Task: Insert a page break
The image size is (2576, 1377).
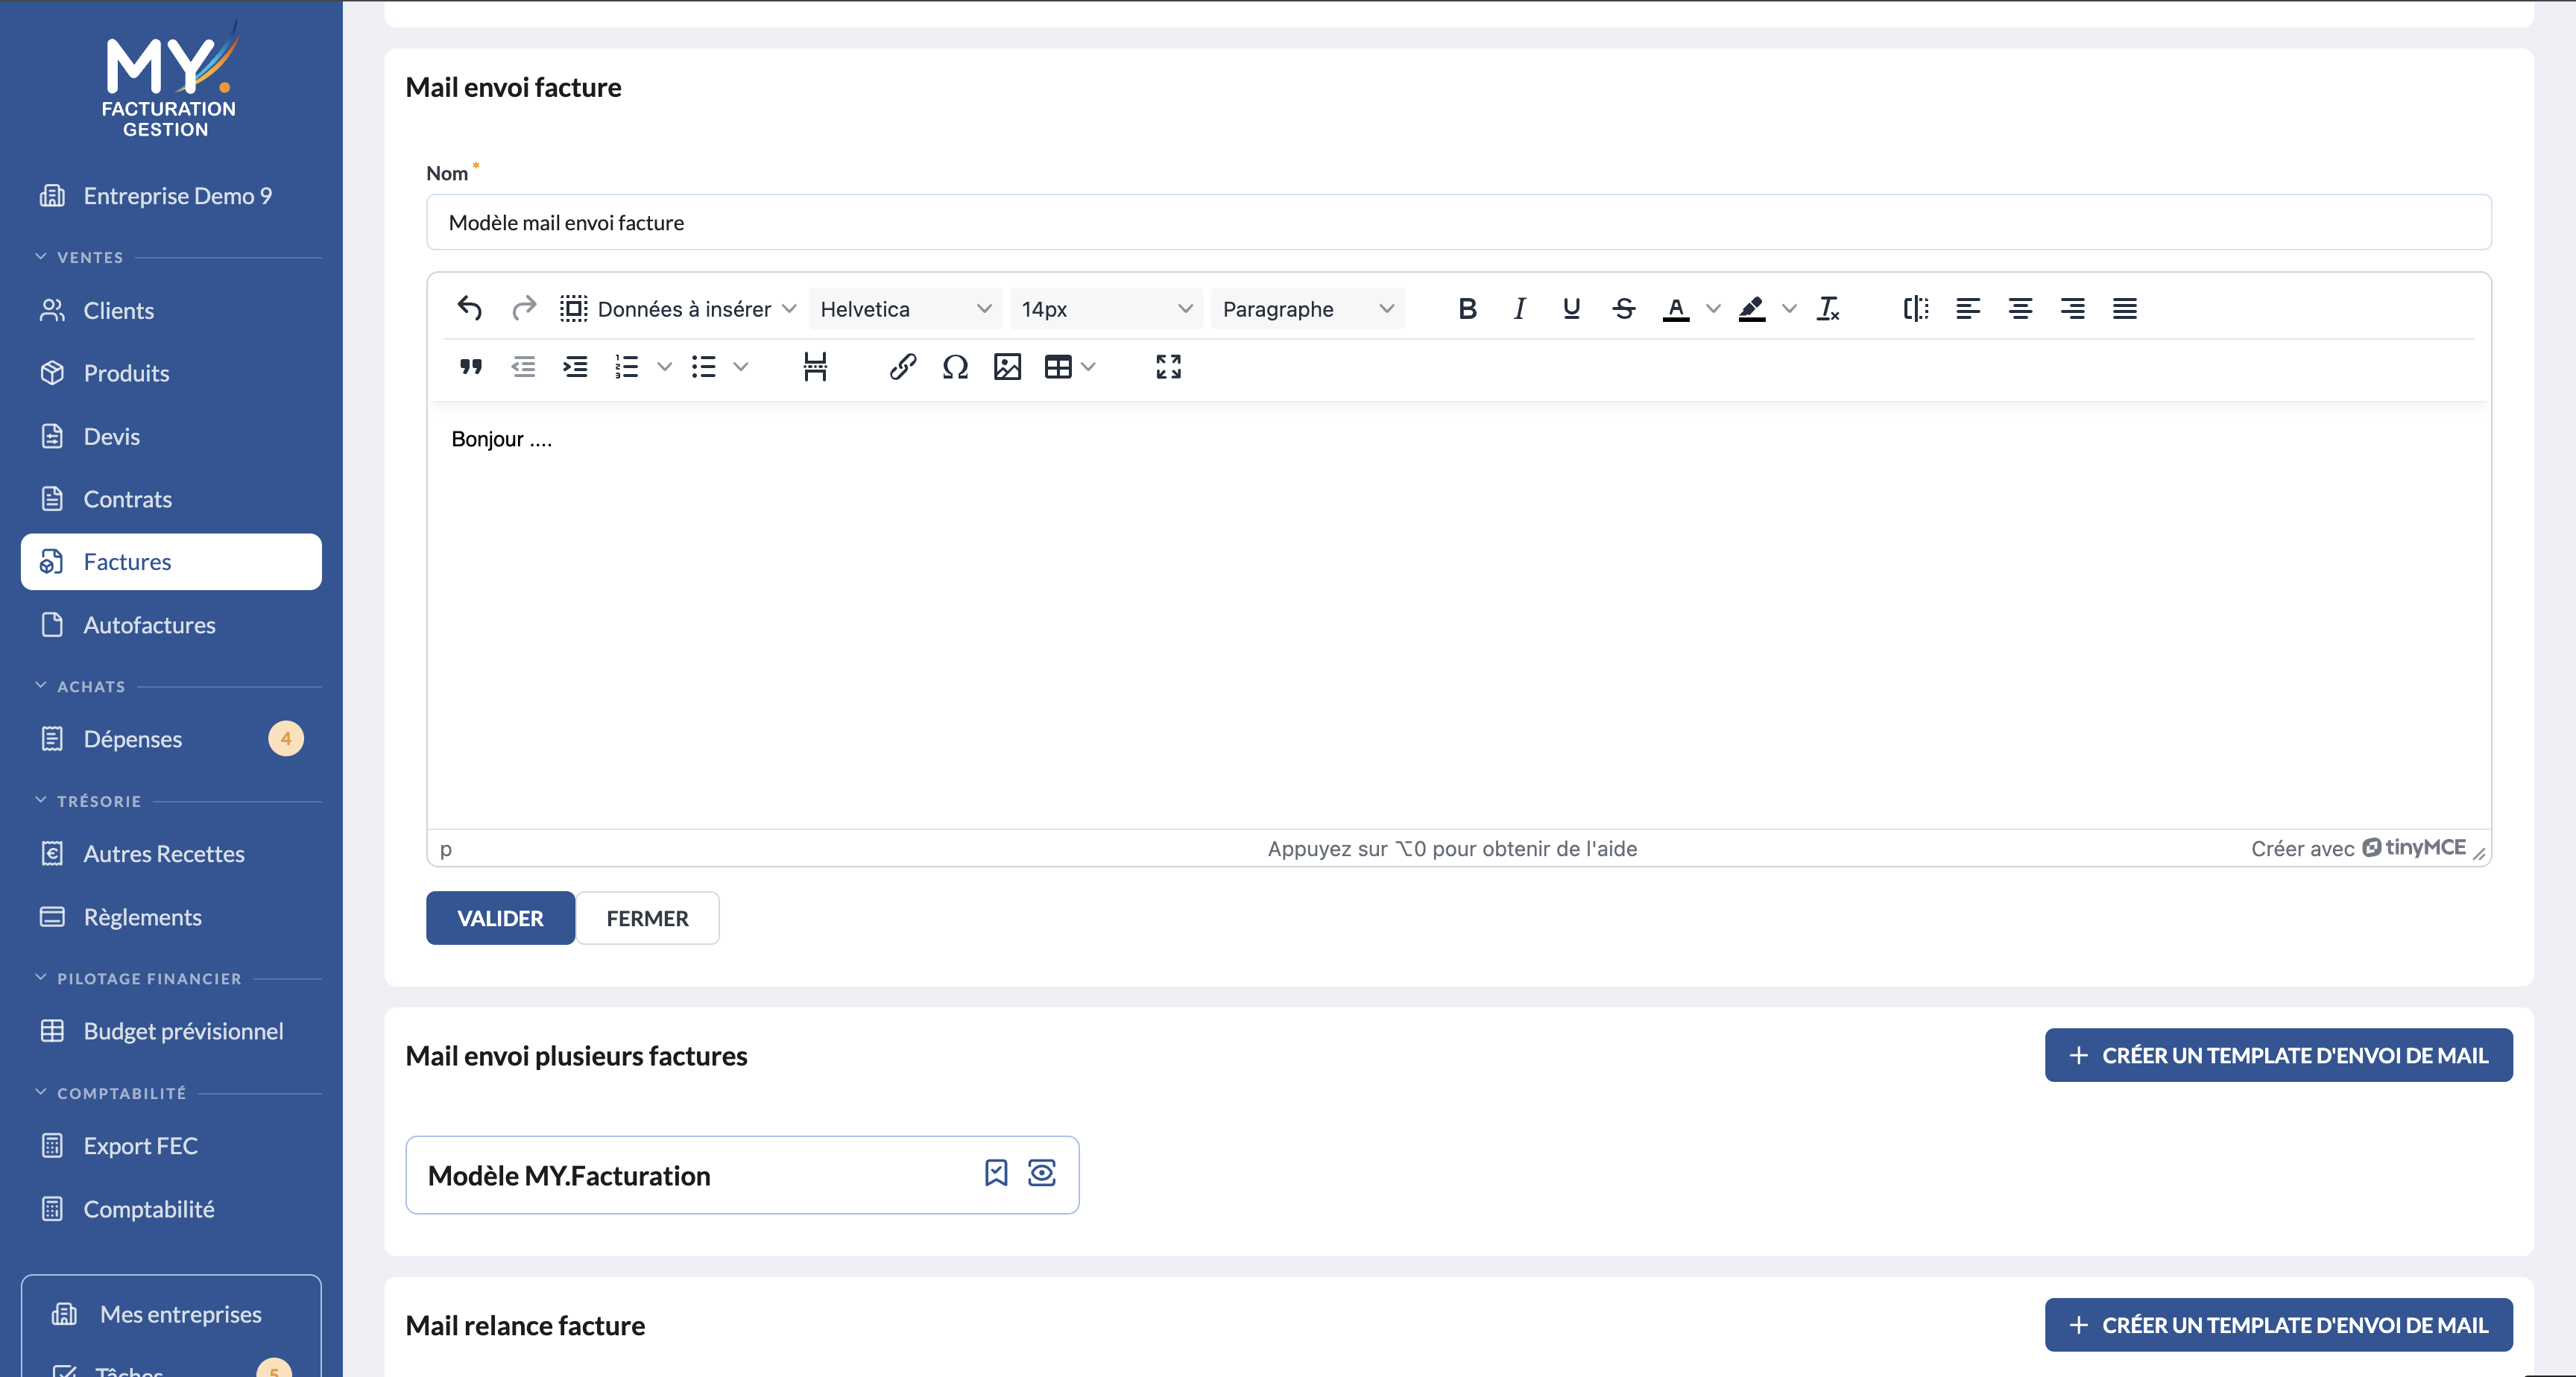Action: [x=815, y=367]
